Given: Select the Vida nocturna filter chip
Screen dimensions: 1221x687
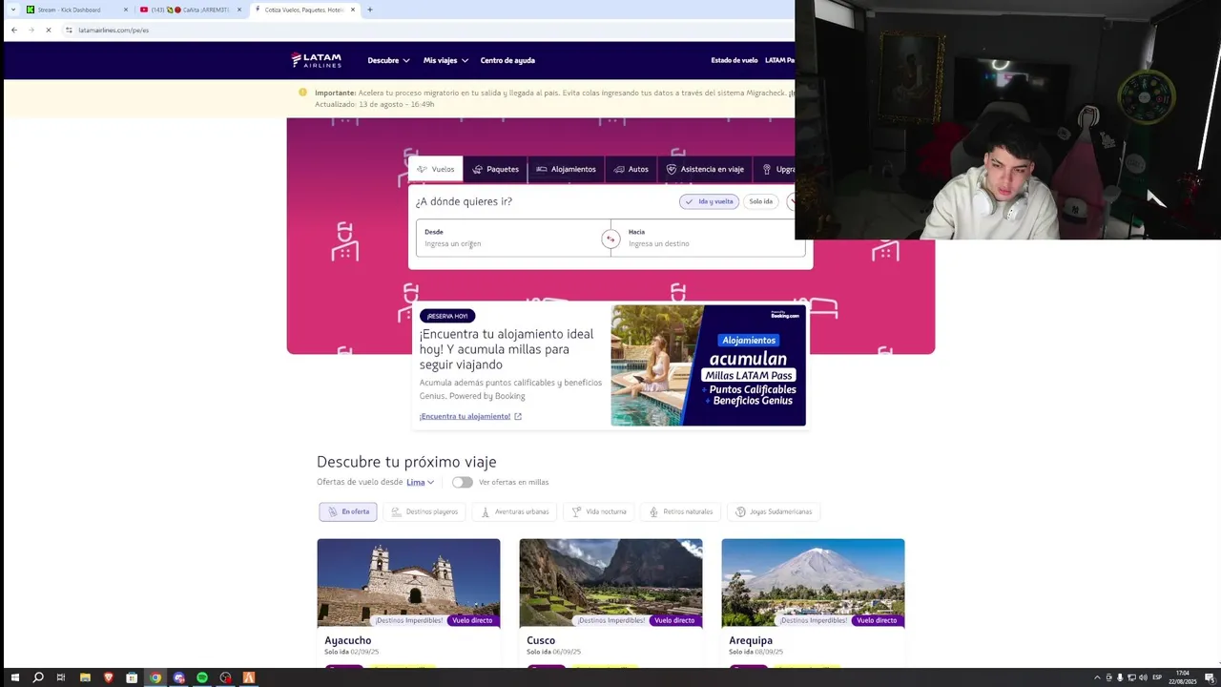Looking at the screenshot, I should coord(598,511).
